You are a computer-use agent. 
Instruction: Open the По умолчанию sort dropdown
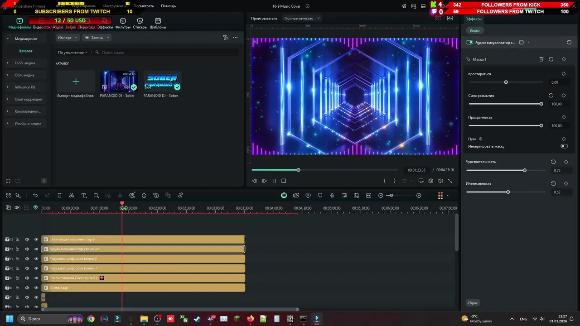[x=72, y=53]
